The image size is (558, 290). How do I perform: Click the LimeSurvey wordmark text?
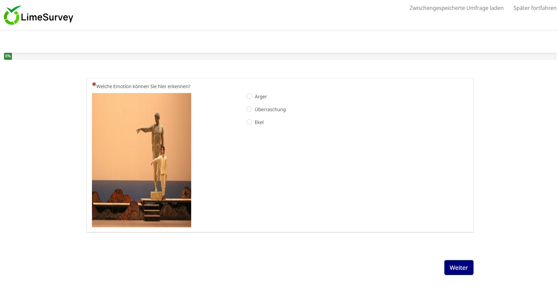pyautogui.click(x=47, y=17)
